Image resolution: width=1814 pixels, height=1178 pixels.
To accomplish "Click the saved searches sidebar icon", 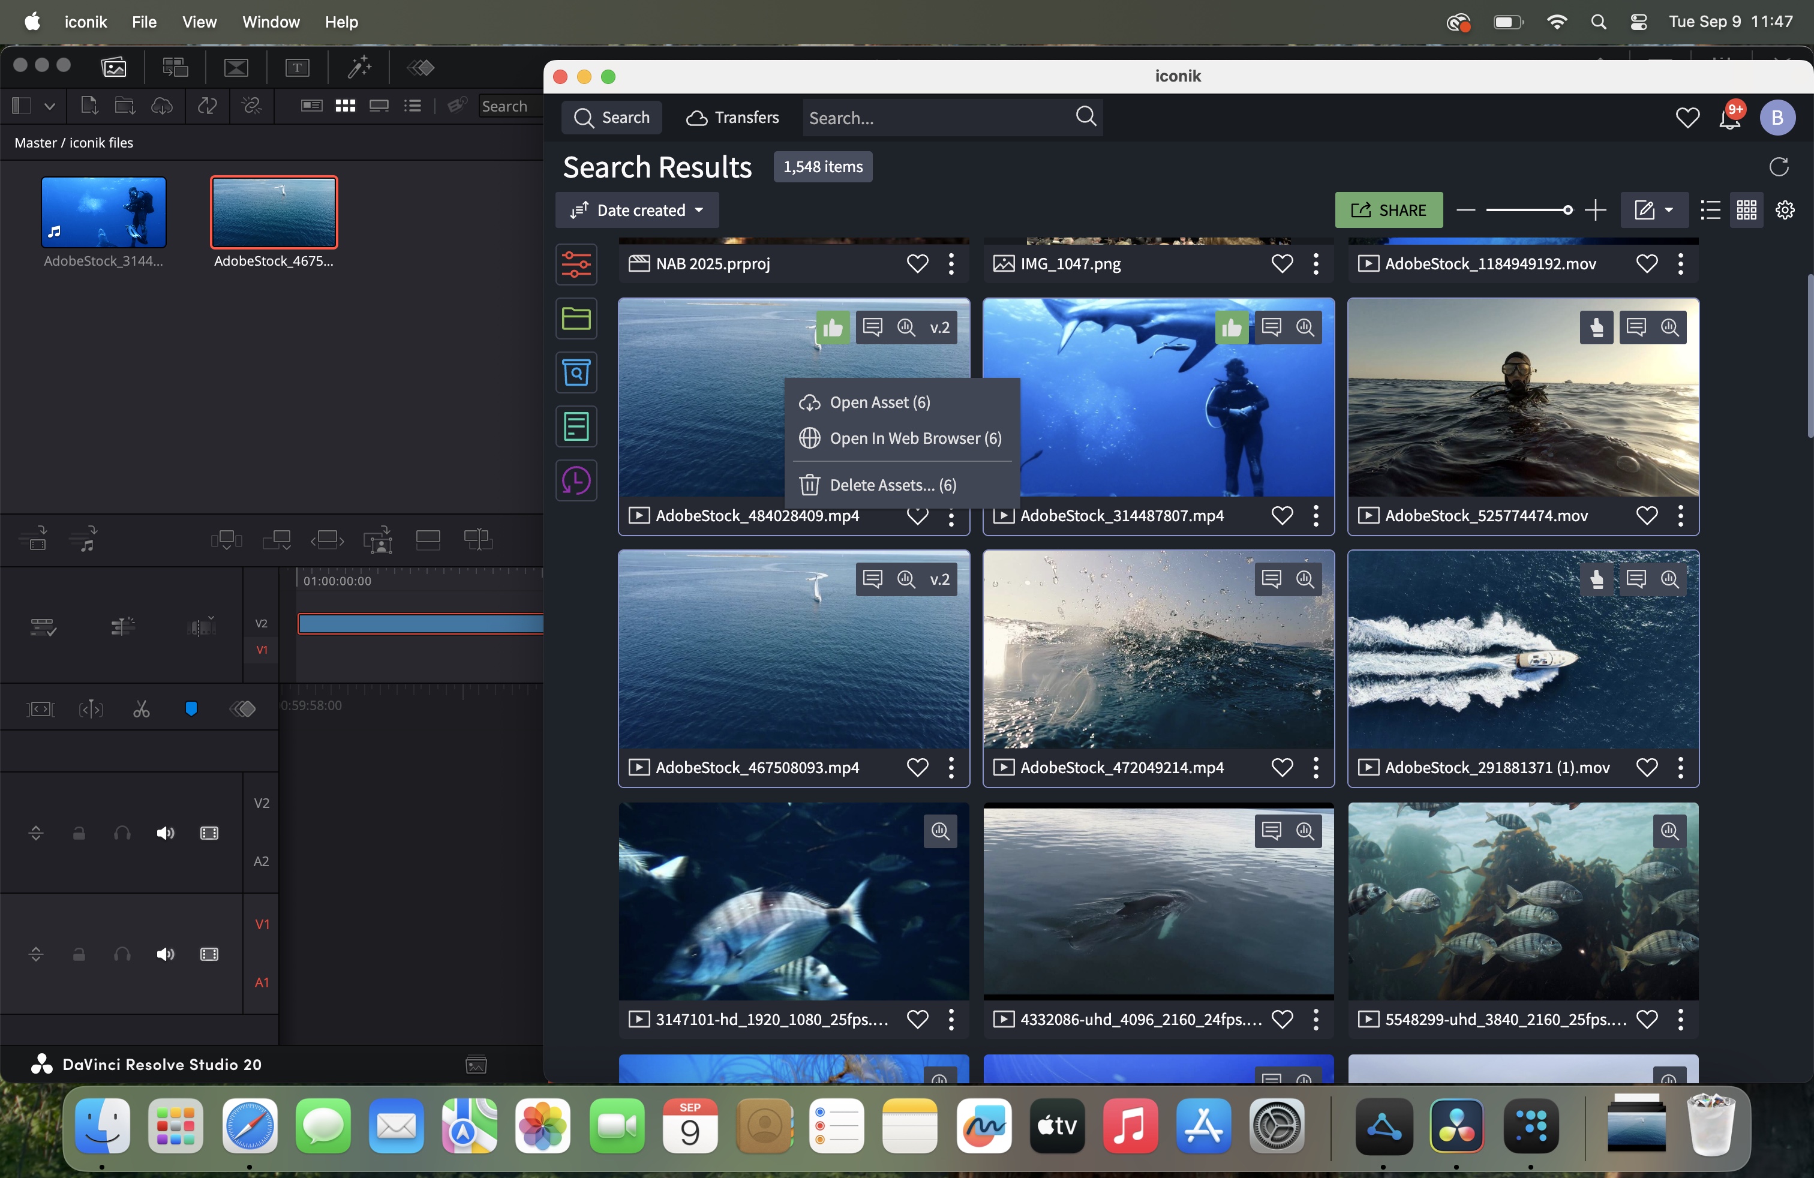I will click(x=575, y=372).
